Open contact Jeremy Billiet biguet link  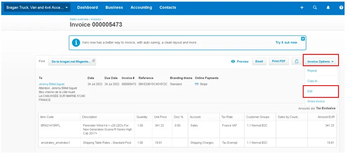pyautogui.click(x=51, y=84)
